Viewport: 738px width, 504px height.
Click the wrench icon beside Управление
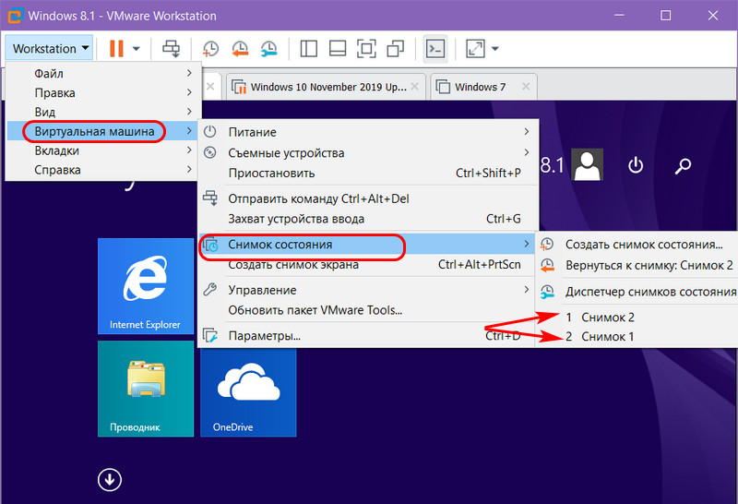coord(210,289)
